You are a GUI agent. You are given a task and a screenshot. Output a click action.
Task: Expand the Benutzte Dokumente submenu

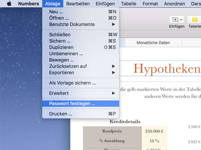coord(81,24)
